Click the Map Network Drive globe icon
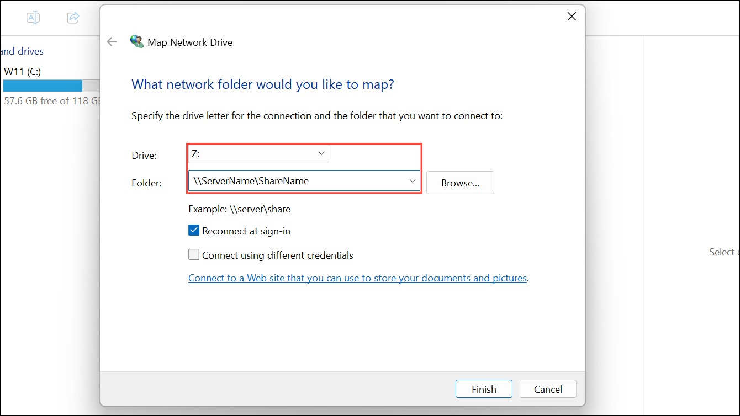740x416 pixels. click(x=136, y=41)
